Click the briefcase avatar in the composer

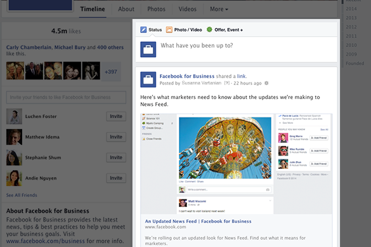(148, 50)
